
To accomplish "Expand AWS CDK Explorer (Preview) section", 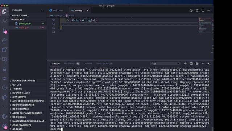I will coord(28,101).
